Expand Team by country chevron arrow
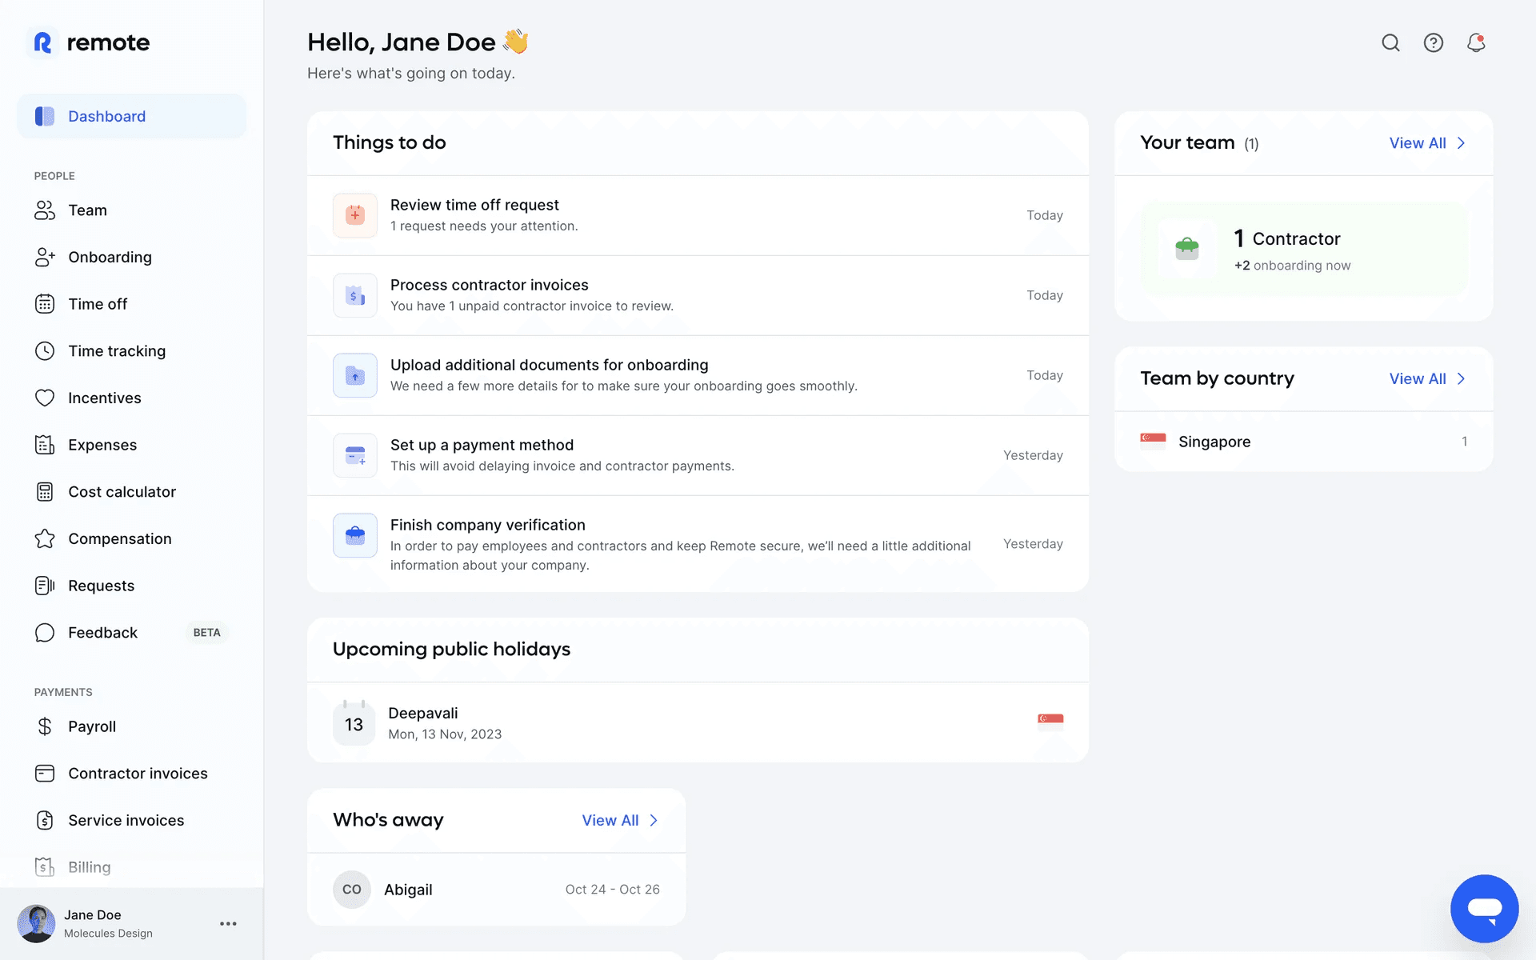1536x960 pixels. tap(1461, 379)
